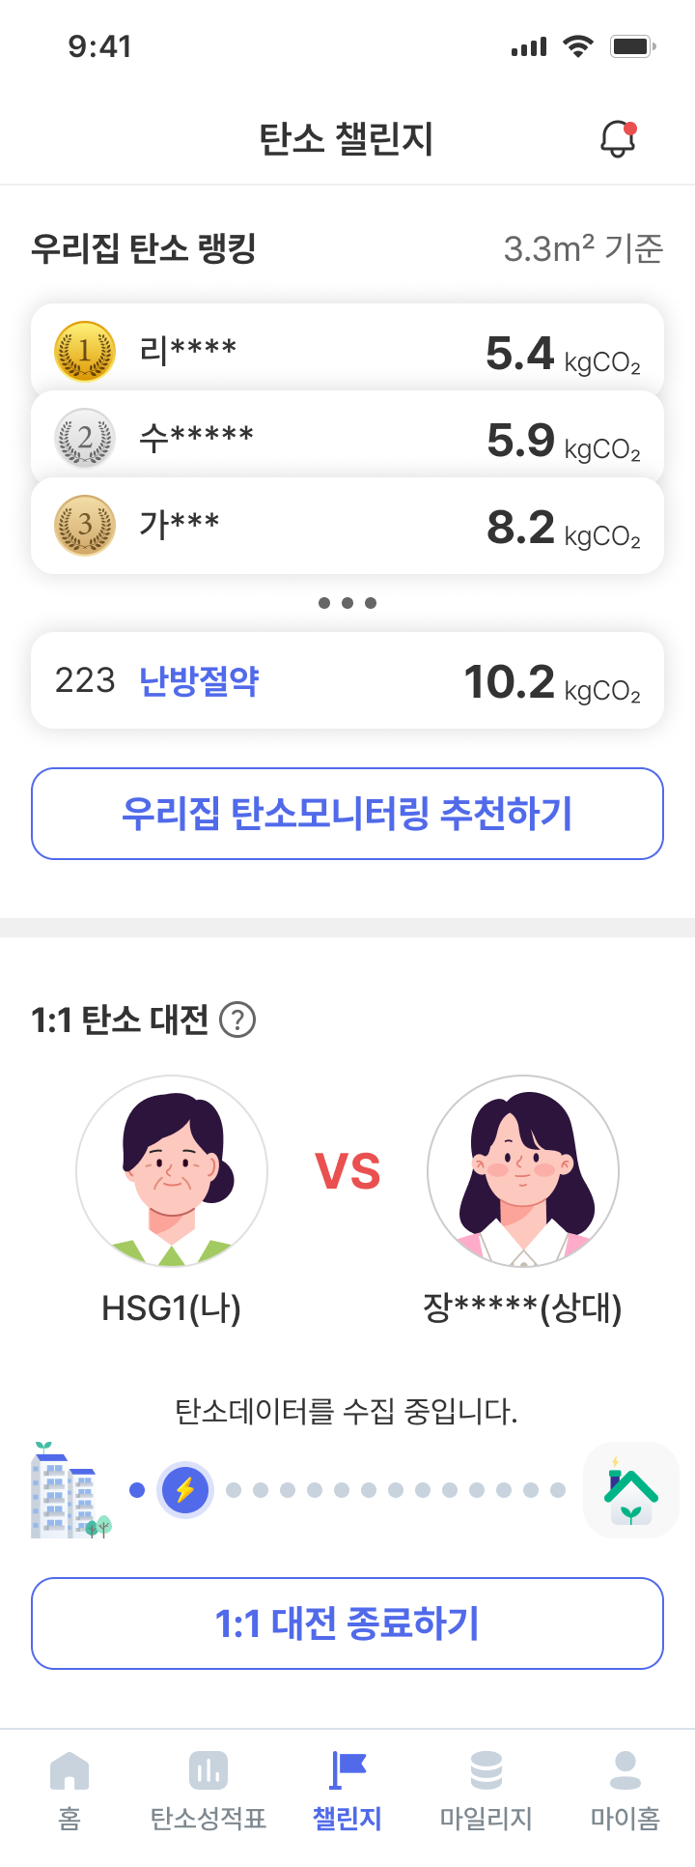Expand ranking list via three dots
The image size is (695, 1867).
(347, 603)
